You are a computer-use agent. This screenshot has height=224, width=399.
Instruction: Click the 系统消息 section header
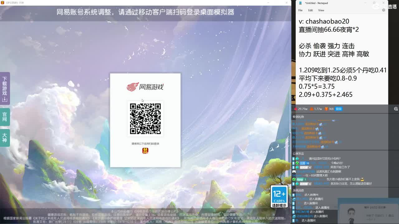pos(298,190)
